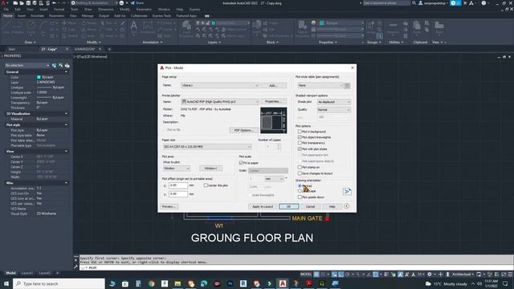Enable Plot in background checkbox

coord(300,132)
